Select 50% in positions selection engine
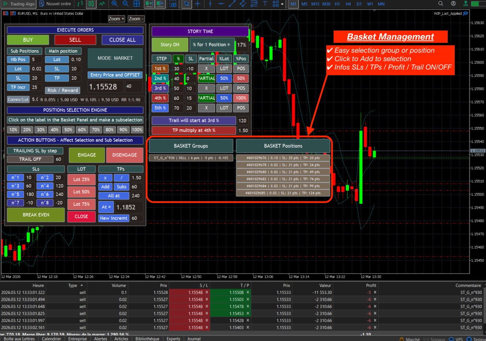The width and height of the screenshot is (486, 341). click(x=68, y=130)
